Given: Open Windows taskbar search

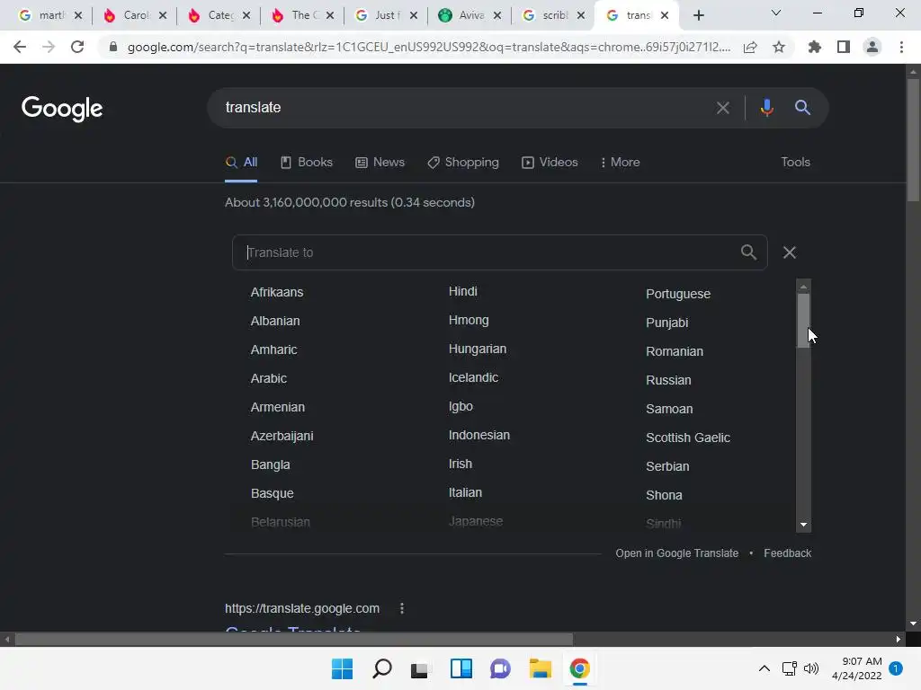Looking at the screenshot, I should click(381, 668).
